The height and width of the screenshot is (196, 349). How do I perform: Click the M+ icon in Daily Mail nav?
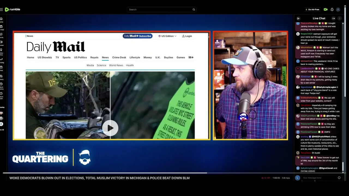tap(191, 57)
